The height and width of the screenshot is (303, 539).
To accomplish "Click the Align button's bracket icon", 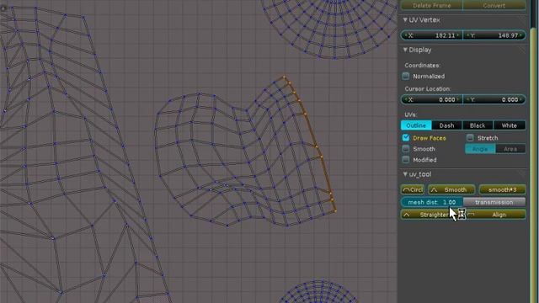I will [472, 215].
